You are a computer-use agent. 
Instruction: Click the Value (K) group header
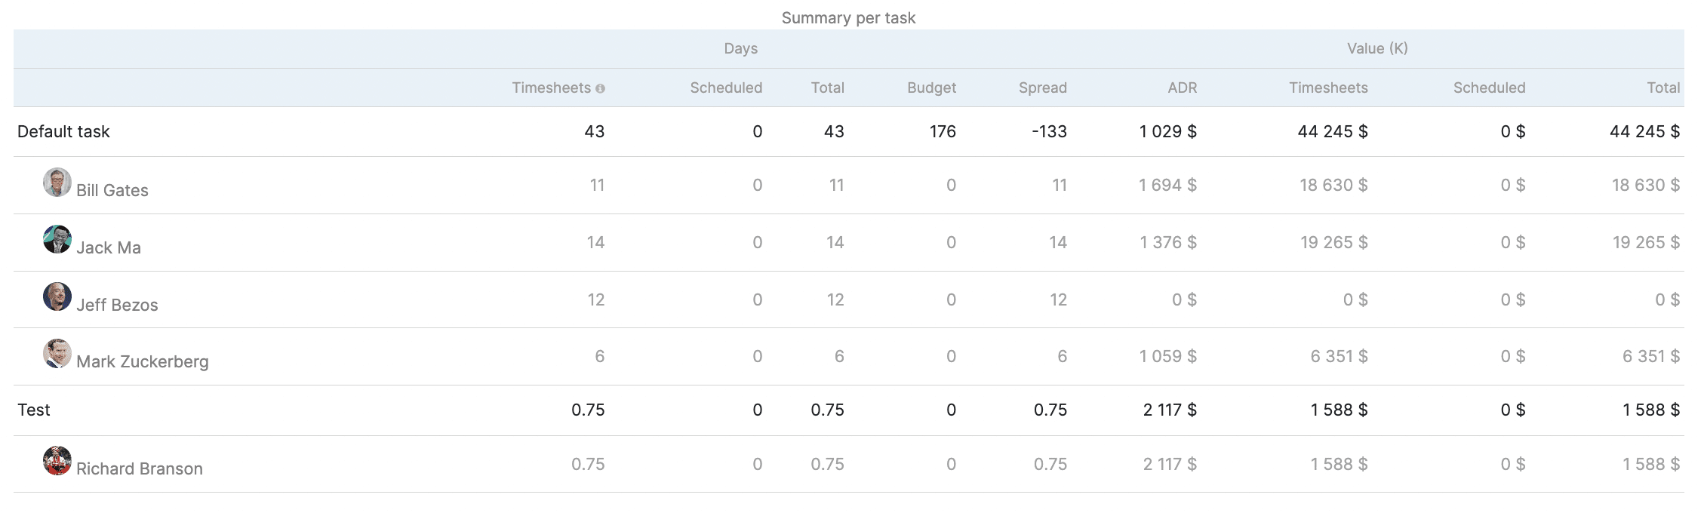(x=1377, y=48)
